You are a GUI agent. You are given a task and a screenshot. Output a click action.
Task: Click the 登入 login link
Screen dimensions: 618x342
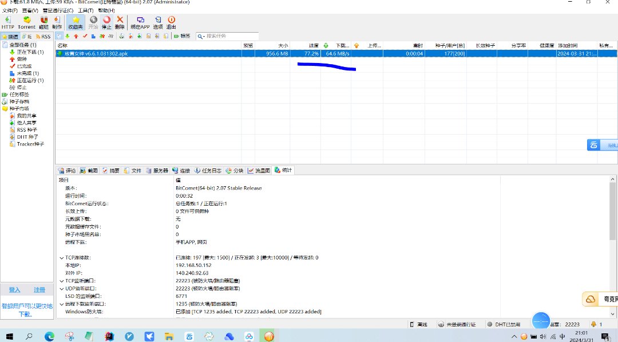click(x=14, y=290)
